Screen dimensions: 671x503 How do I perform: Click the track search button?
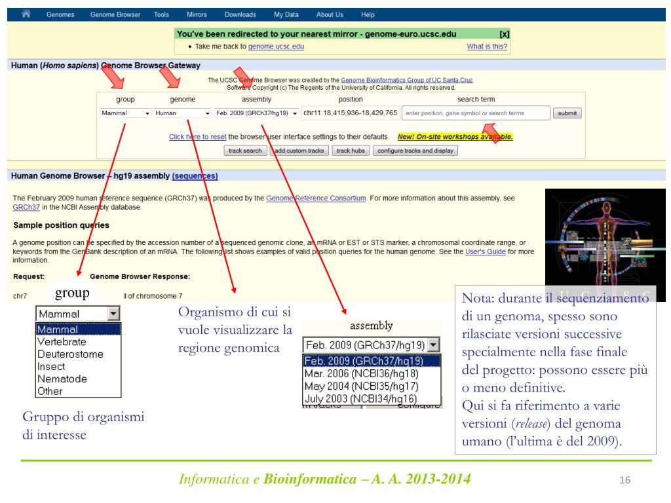click(x=245, y=151)
